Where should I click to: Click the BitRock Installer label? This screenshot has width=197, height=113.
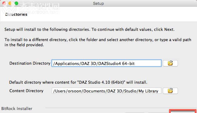(x=17, y=108)
